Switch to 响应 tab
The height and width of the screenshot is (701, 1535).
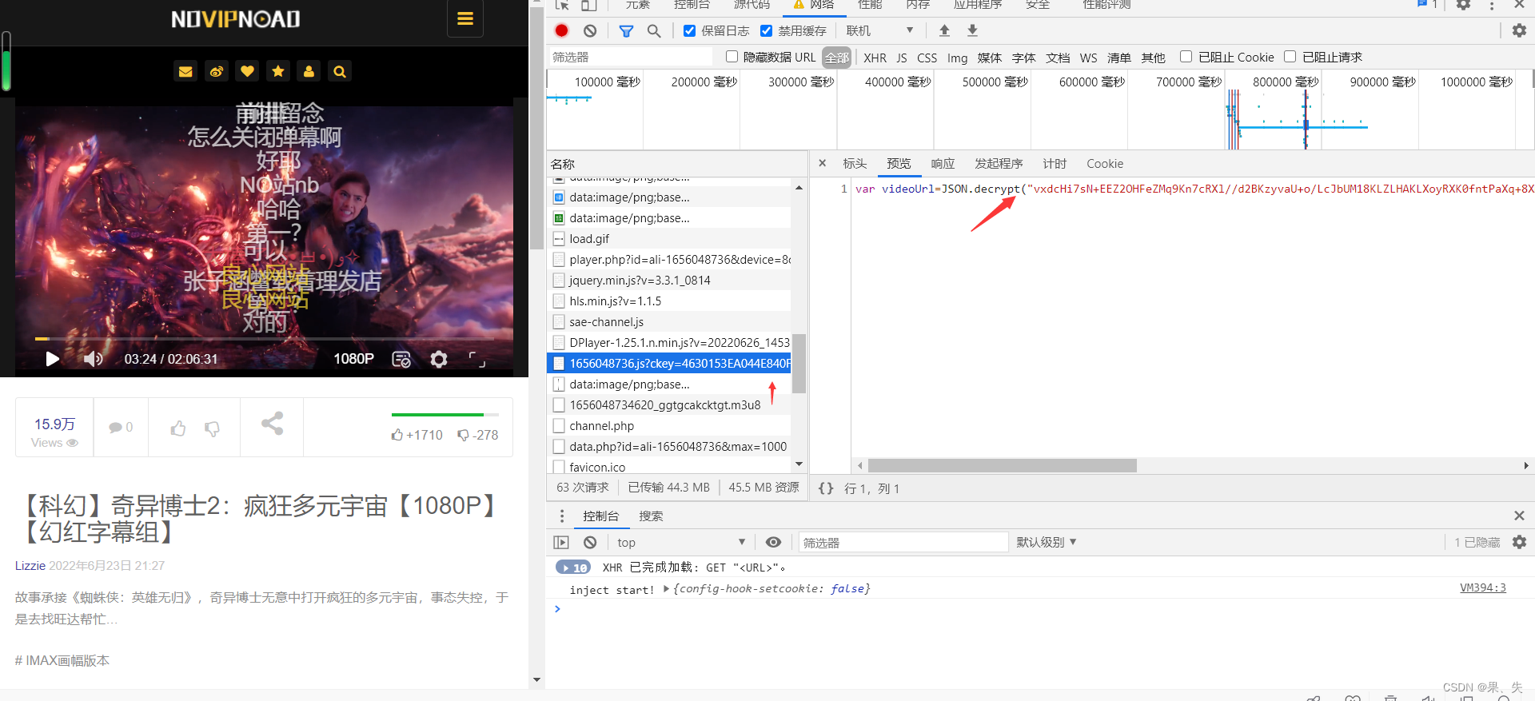943,163
